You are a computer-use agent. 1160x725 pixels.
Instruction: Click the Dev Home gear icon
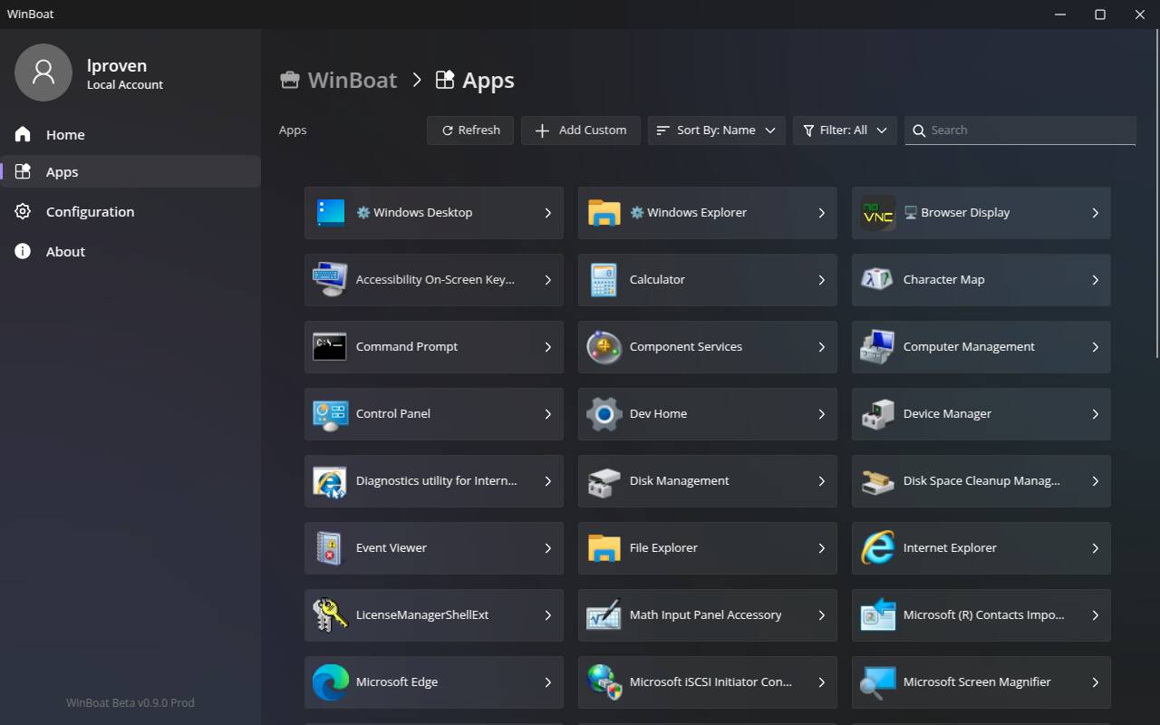[603, 414]
